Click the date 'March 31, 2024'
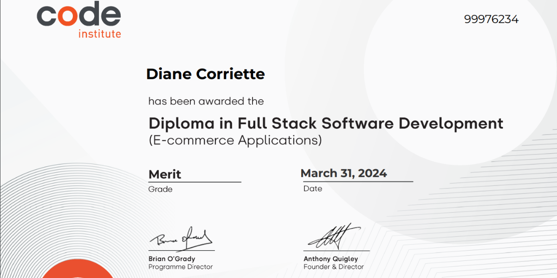This screenshot has width=557, height=278. pos(343,173)
